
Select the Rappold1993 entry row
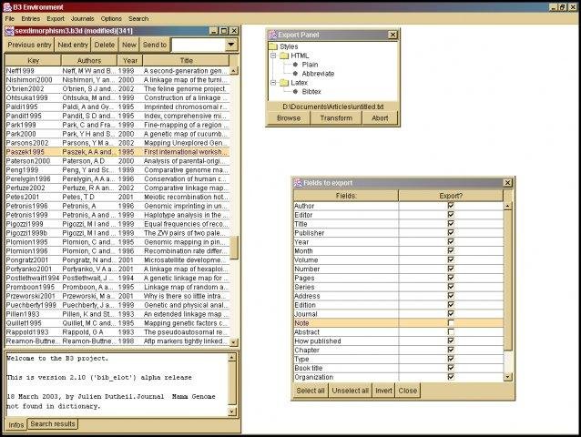pyautogui.click(x=117, y=332)
